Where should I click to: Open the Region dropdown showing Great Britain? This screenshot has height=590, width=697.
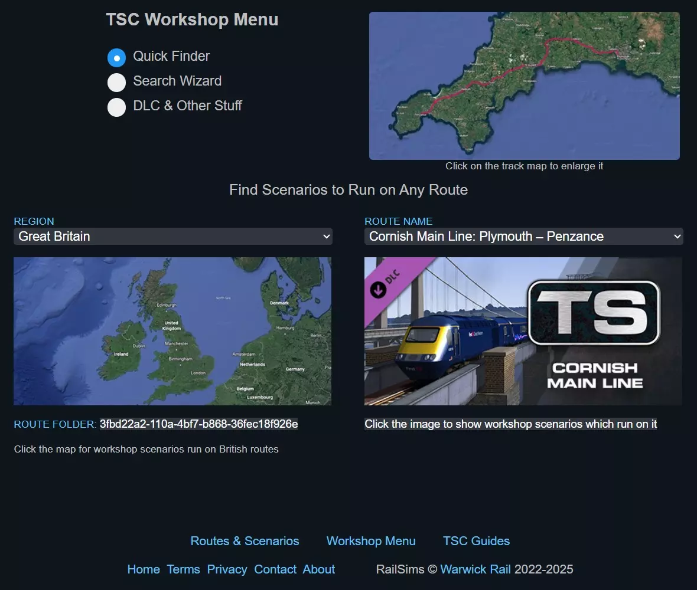point(173,236)
